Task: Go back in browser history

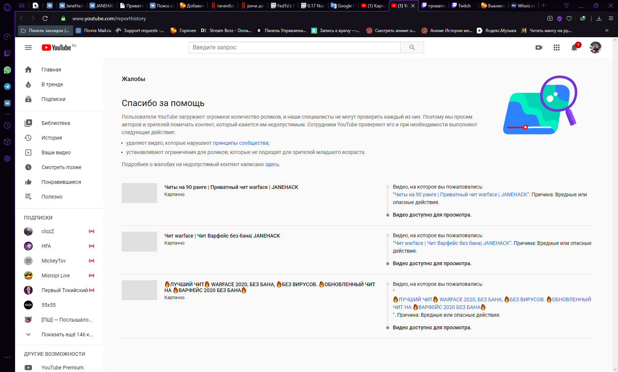Action: 21,18
